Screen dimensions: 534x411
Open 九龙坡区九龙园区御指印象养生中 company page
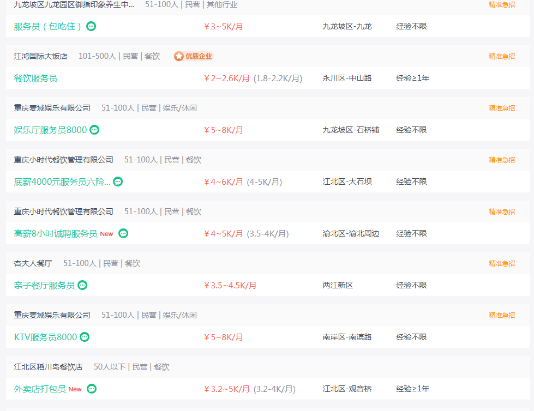pos(74,5)
